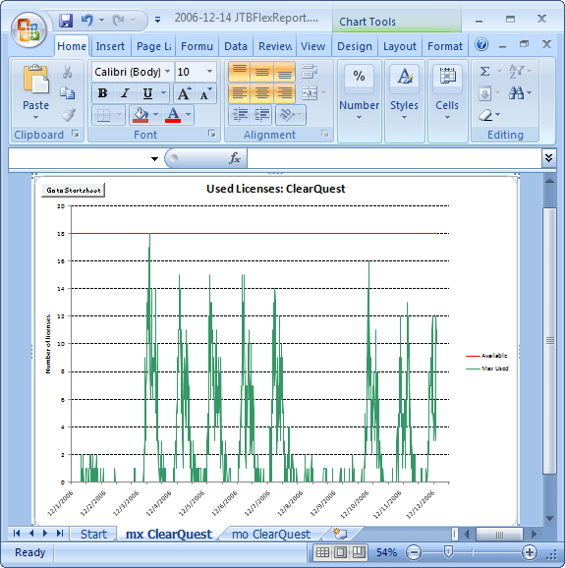Align text right
The image size is (565, 568).
284,93
